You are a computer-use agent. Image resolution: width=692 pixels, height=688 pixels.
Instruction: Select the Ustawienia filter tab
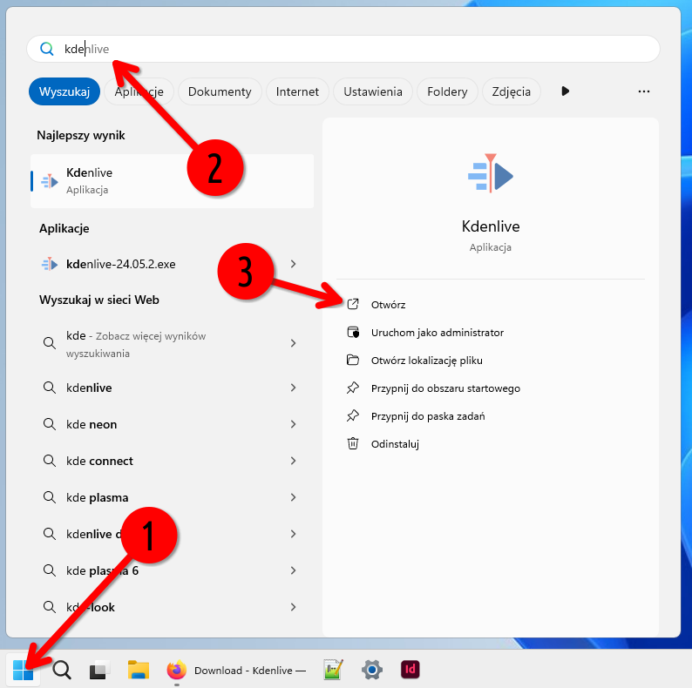point(373,91)
